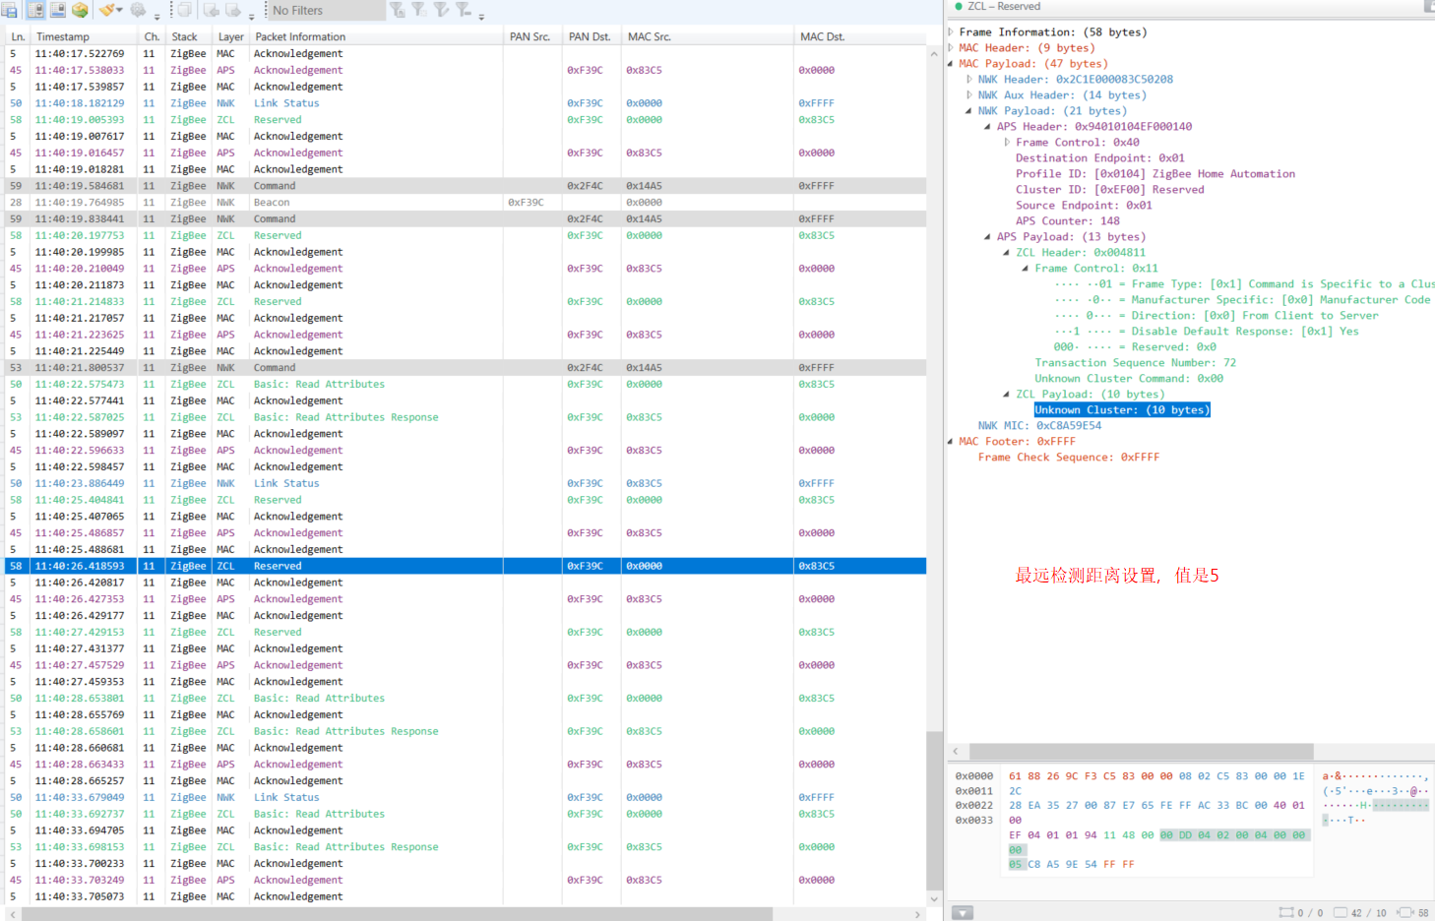Click gray dropdown button below hex dump
1435x921 pixels.
tap(963, 913)
